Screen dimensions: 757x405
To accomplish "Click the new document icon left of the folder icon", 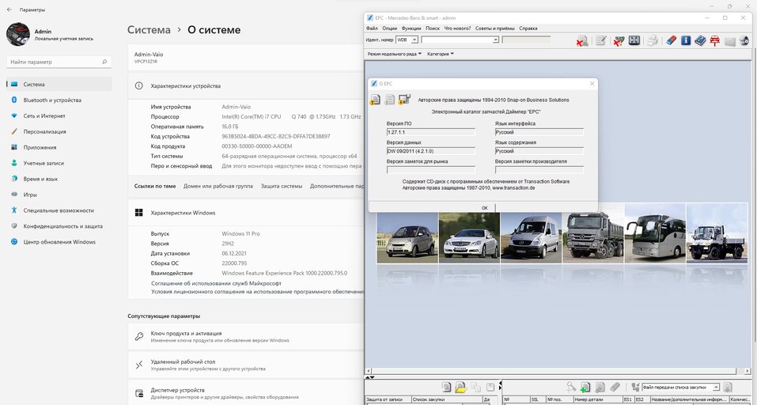I will pos(447,387).
